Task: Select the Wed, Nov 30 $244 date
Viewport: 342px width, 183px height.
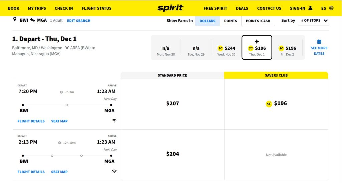Action: [x=226, y=50]
